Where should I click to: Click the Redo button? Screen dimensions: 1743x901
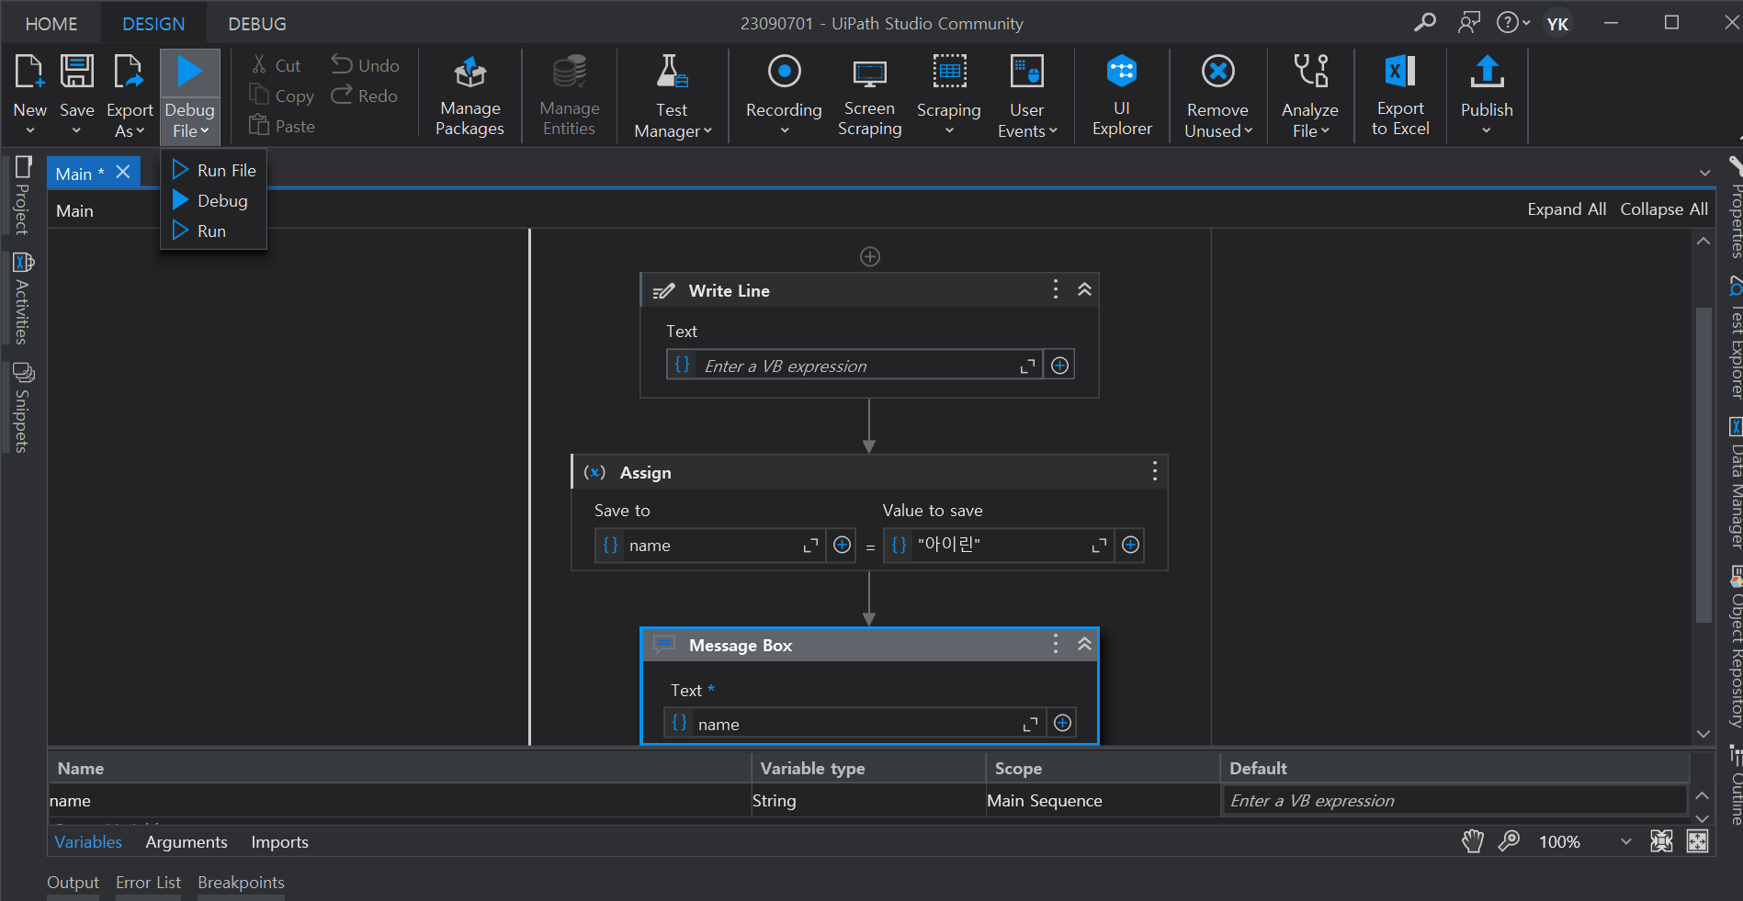click(365, 96)
